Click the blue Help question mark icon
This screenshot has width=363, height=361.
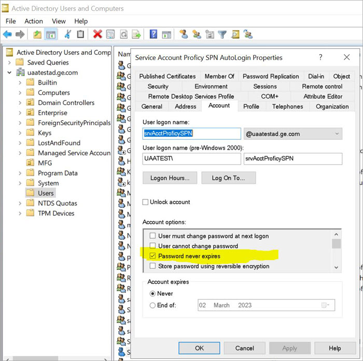click(153, 34)
